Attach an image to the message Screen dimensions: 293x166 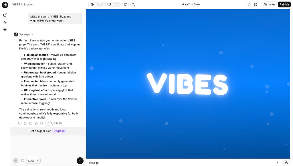tap(22, 161)
